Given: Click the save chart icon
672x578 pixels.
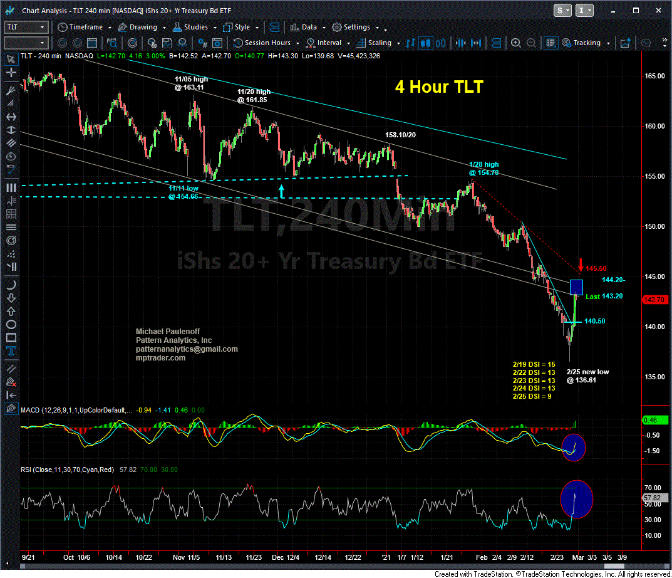Looking at the screenshot, I should tap(167, 43).
